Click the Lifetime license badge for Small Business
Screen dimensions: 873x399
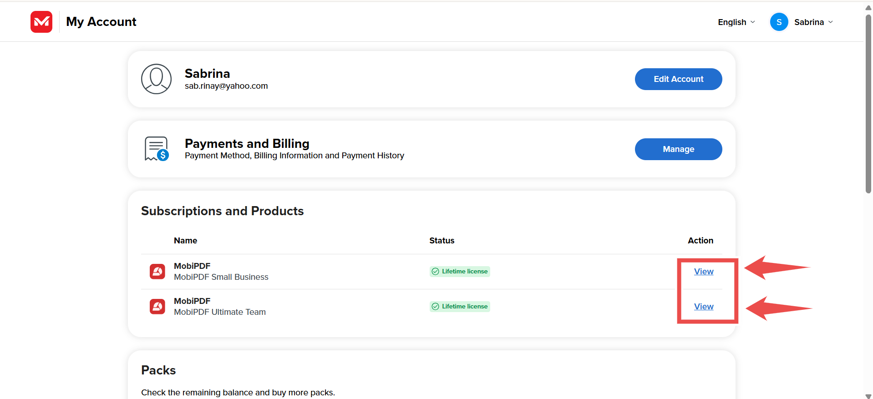tap(460, 272)
